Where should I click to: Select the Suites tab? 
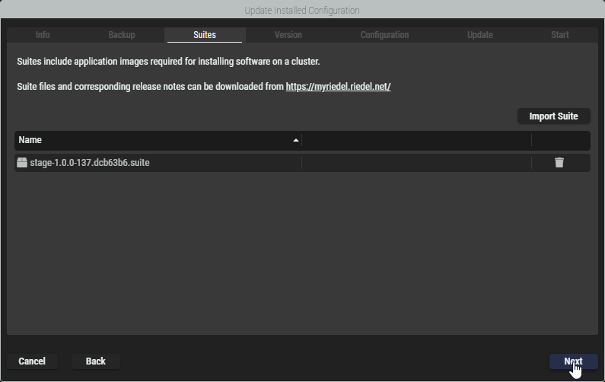[x=205, y=35]
